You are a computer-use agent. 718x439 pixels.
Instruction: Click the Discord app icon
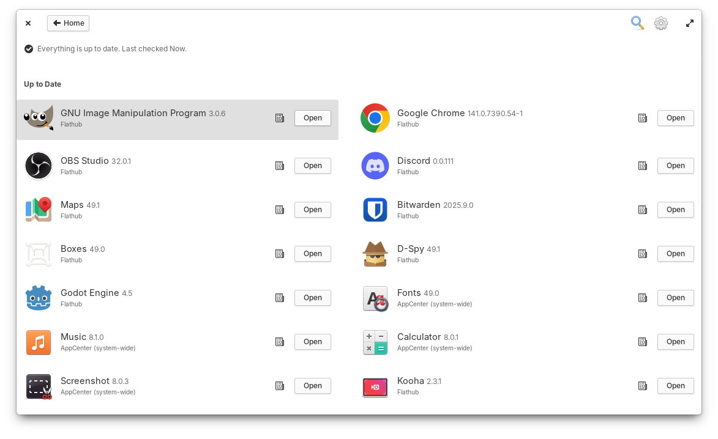tap(375, 165)
